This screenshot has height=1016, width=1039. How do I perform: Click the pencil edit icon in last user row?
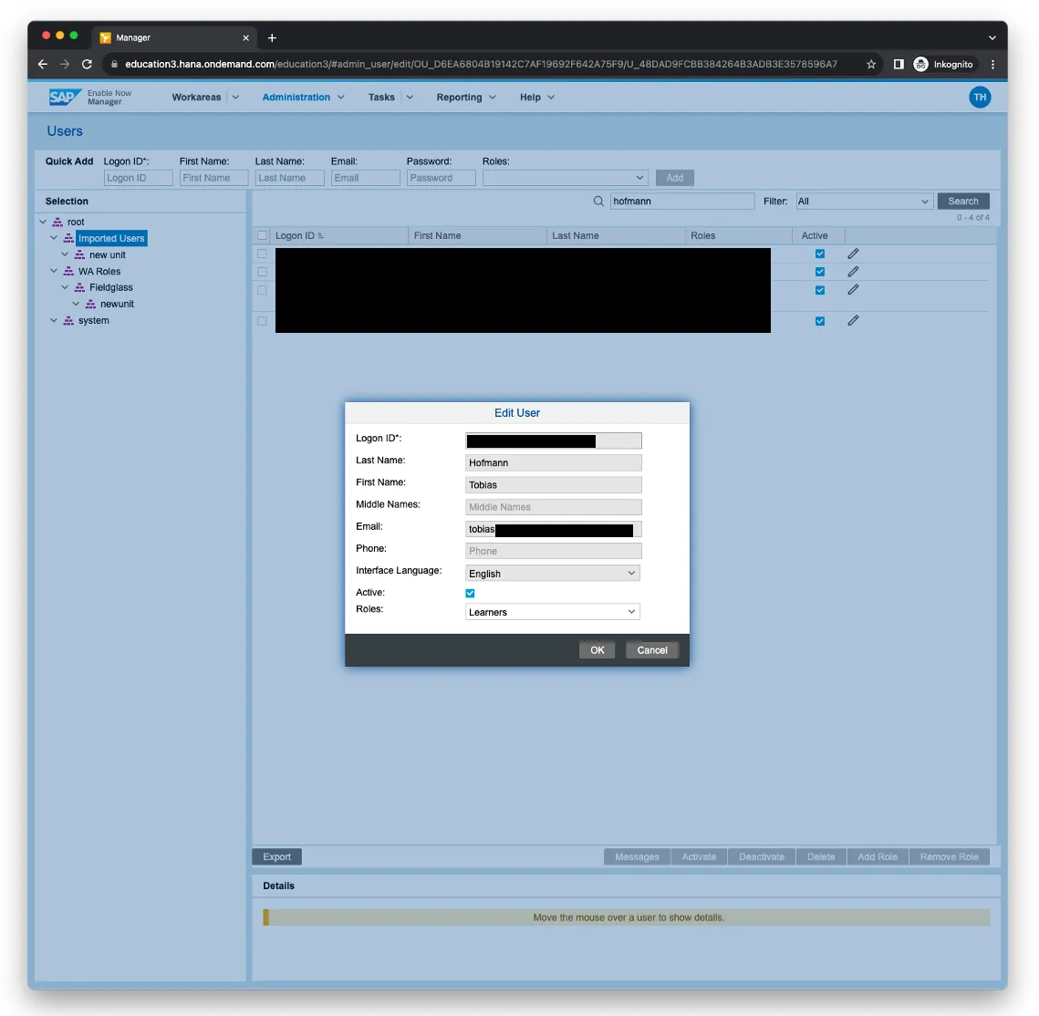click(x=853, y=321)
